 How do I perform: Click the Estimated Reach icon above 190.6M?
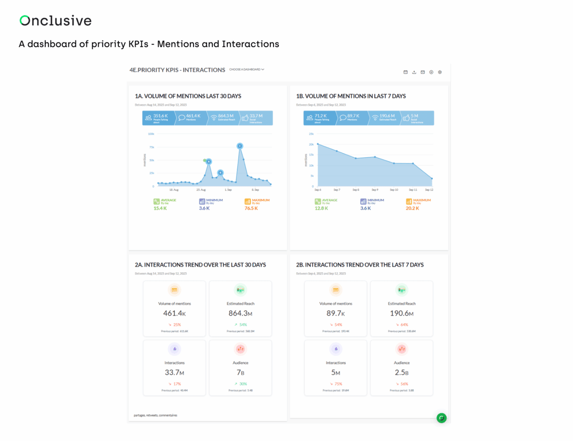[x=402, y=289]
